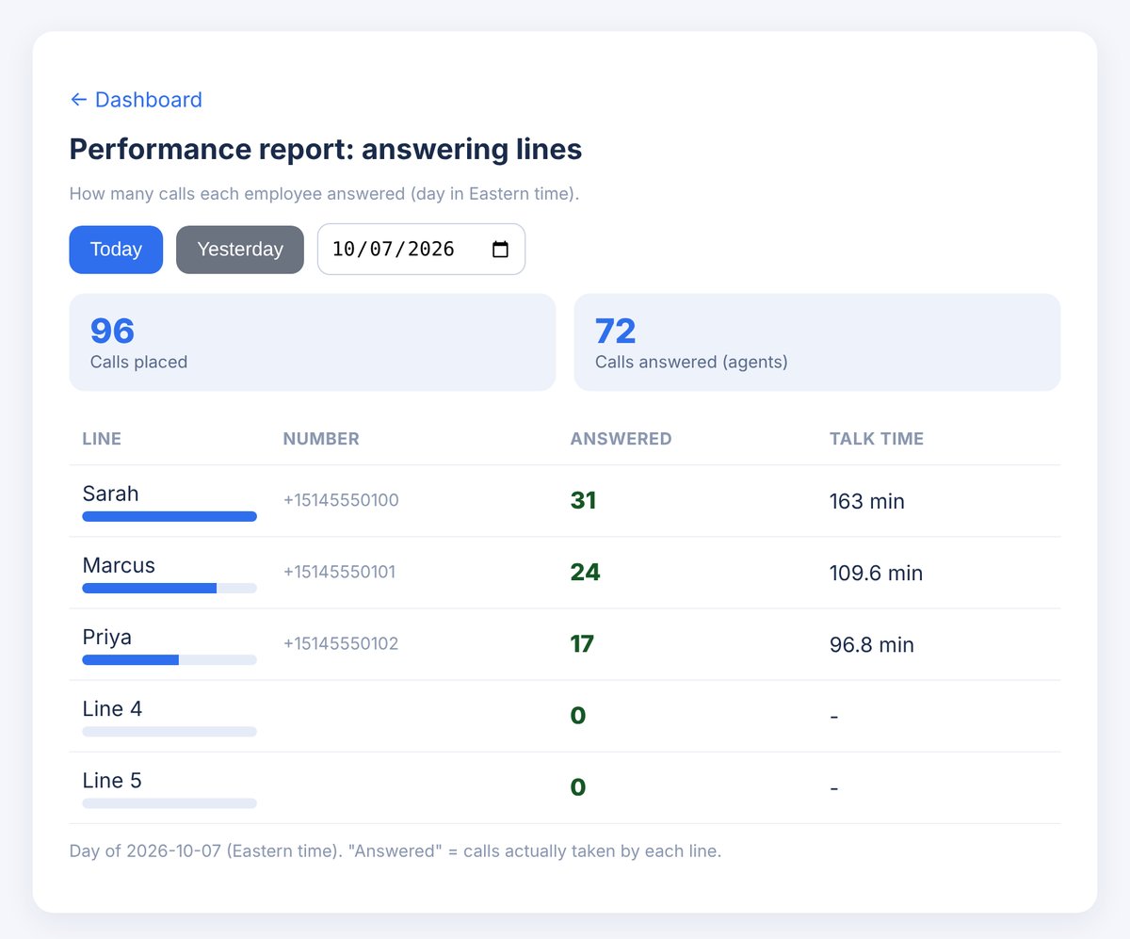Click the 72 Calls answered (agents) card
The width and height of the screenshot is (1130, 939).
(x=817, y=342)
